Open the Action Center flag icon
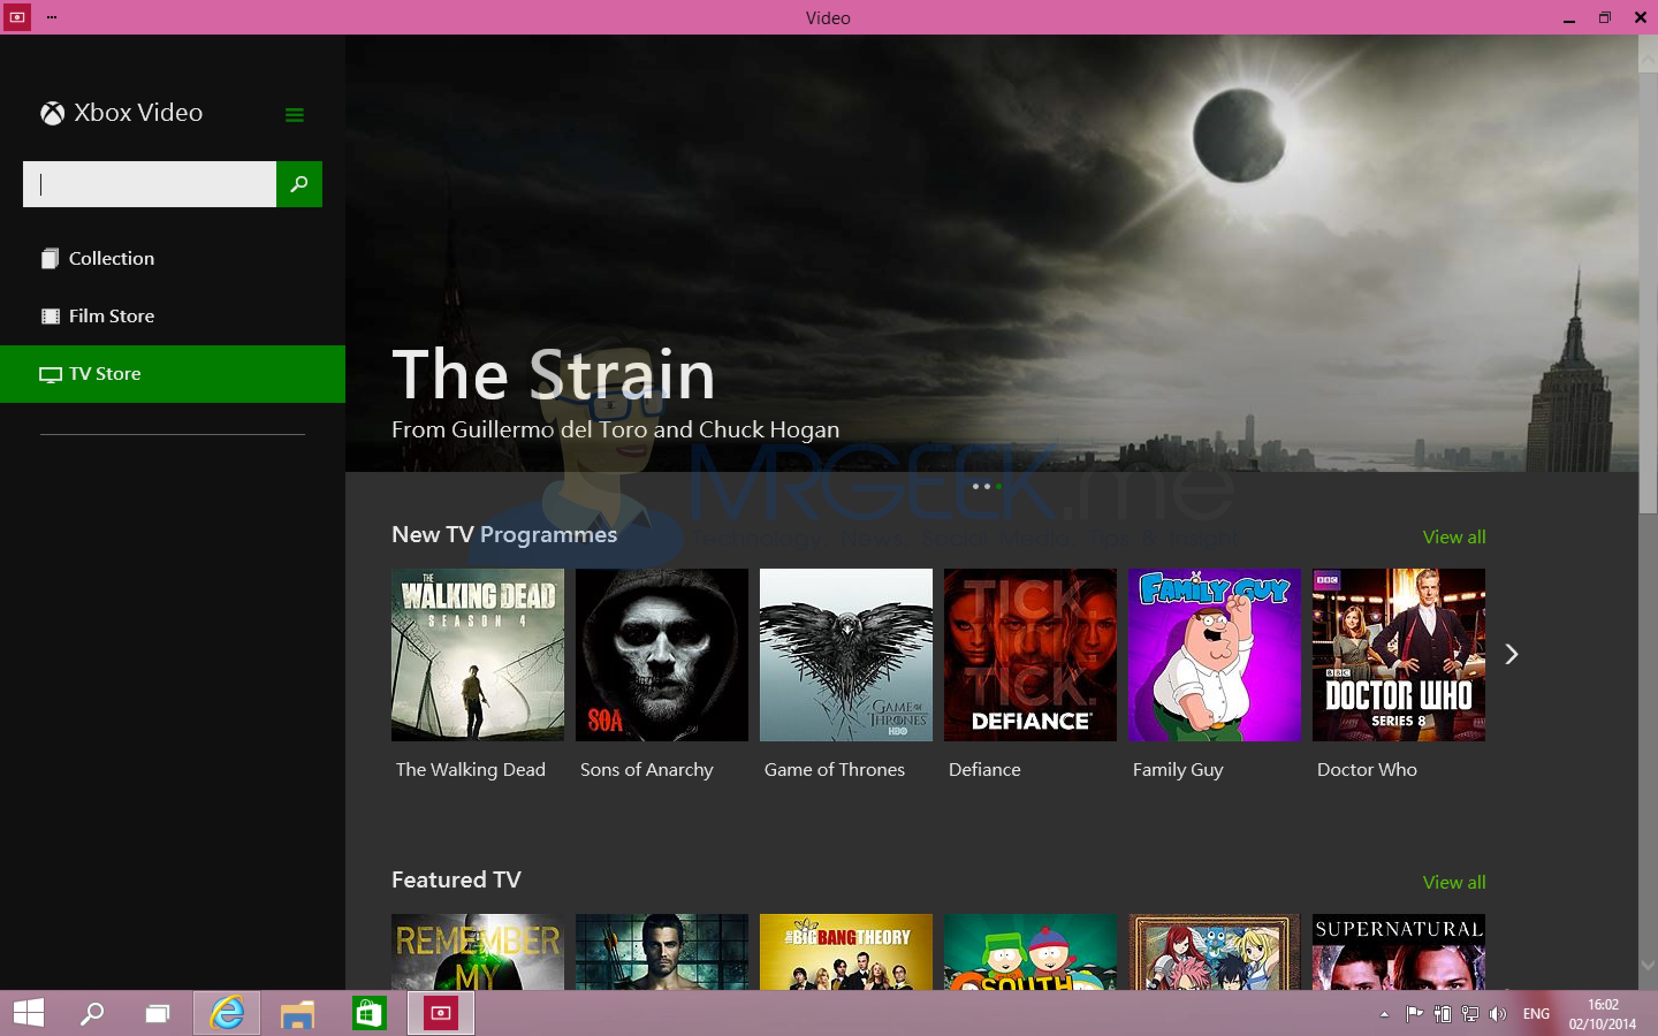Screen dimensions: 1658x1036 click(1414, 1014)
